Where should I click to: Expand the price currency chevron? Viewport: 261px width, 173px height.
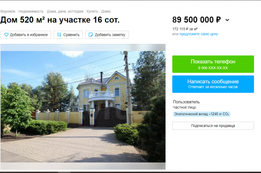pyautogui.click(x=227, y=20)
